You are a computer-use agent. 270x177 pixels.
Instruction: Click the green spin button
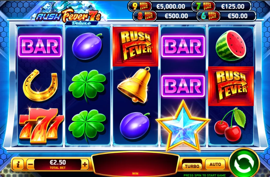244,163
